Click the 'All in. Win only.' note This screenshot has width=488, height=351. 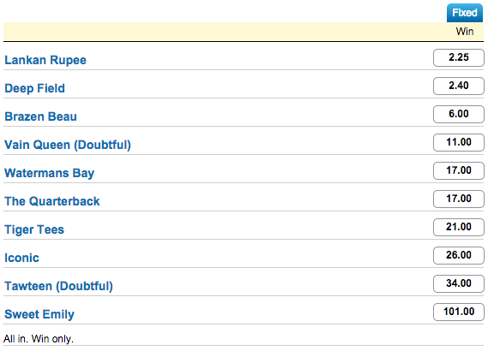pos(39,339)
